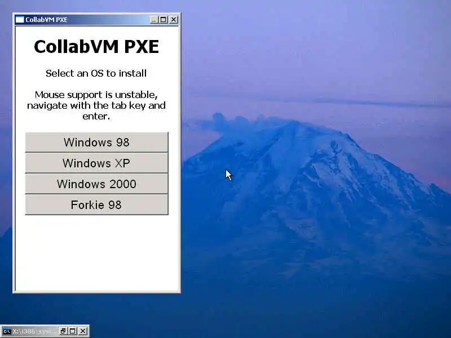Minimize the CollabVM PXE window

click(x=154, y=20)
